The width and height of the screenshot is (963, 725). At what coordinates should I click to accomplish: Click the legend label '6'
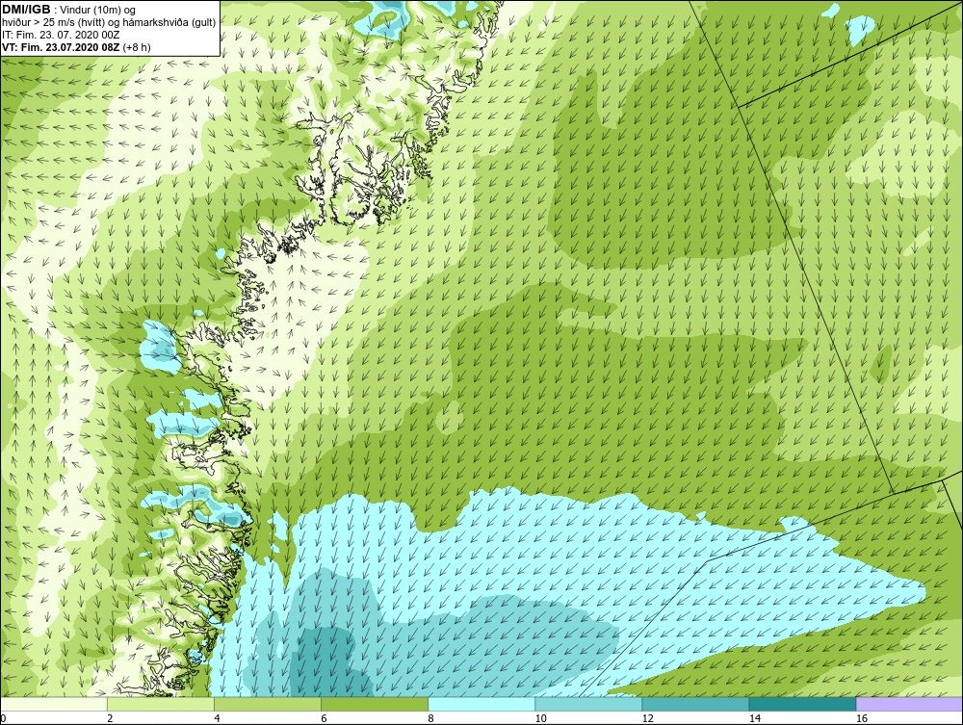coord(324,718)
